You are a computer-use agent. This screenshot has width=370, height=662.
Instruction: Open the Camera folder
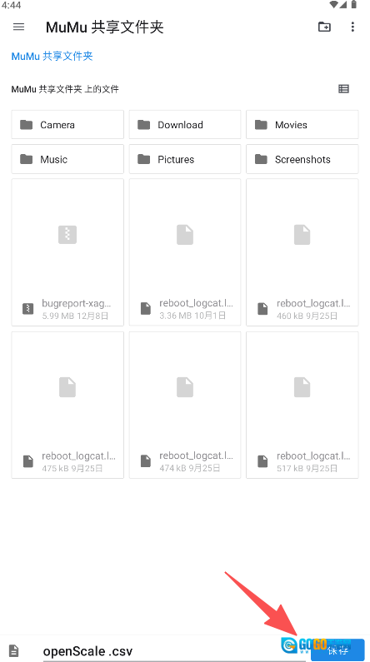tap(67, 125)
